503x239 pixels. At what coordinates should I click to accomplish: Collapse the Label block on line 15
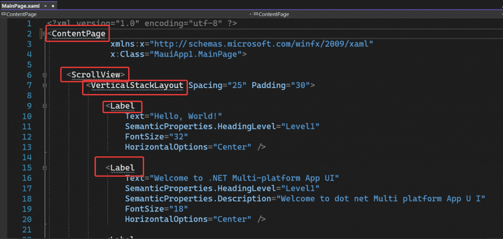(45, 168)
